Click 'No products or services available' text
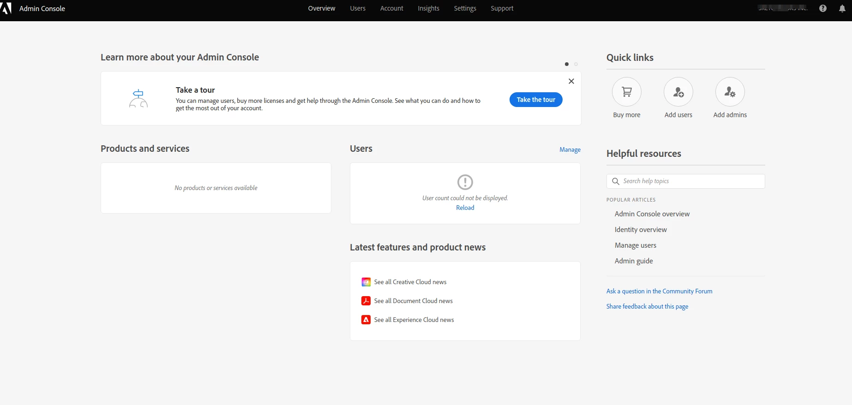 (x=216, y=188)
